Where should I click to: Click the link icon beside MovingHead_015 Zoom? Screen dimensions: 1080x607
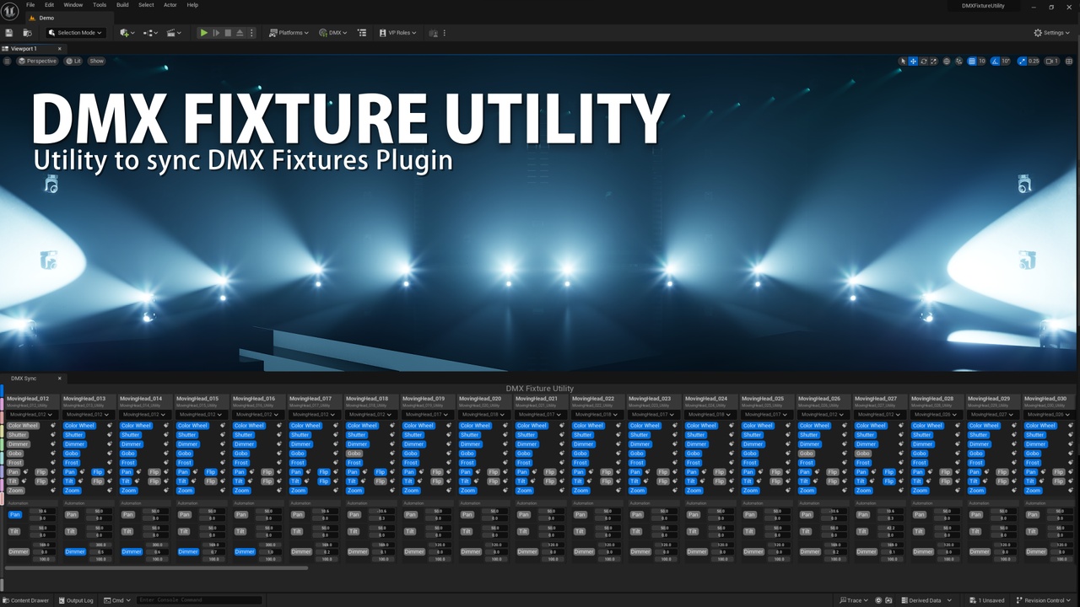223,491
